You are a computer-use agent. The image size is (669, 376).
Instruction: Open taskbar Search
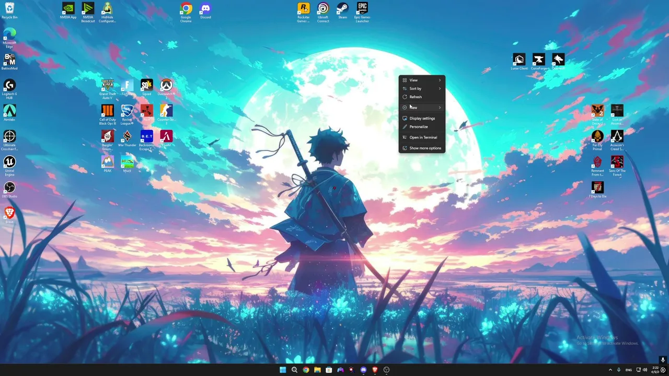[x=294, y=370]
